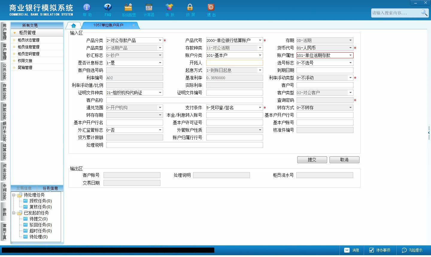Switch to 中间业务 side tab
The width and height of the screenshot is (431, 257).
tap(4, 192)
